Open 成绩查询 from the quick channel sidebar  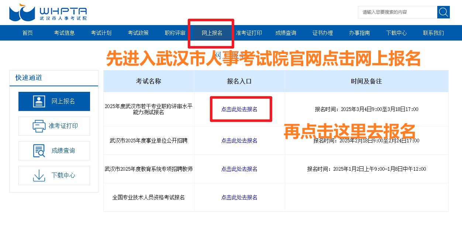tap(54, 150)
